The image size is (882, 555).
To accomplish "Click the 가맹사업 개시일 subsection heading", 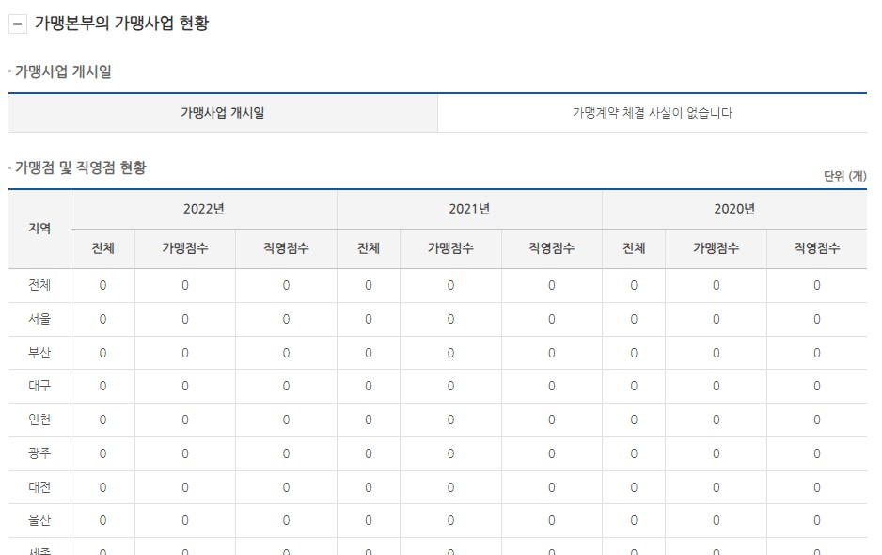I will click(63, 71).
